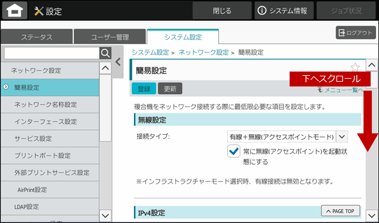Click sidebar menu down arrow
Image resolution: width=379 pixels, height=223 pixels.
[x=105, y=215]
